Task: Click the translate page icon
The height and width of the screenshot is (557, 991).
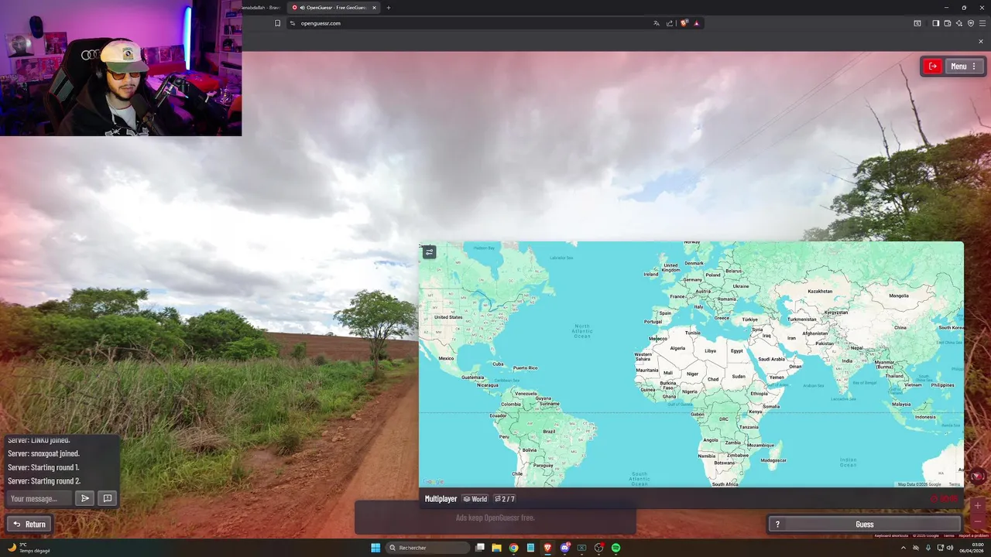Action: 657,23
